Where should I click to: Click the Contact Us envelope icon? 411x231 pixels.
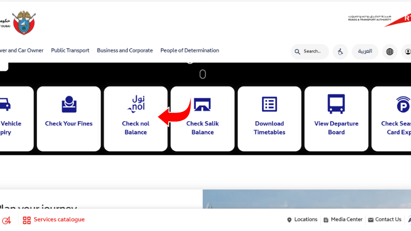[x=370, y=220]
